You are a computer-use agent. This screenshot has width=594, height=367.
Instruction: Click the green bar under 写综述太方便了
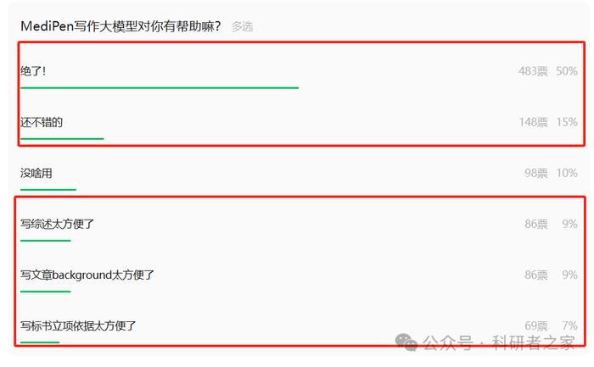[46, 241]
